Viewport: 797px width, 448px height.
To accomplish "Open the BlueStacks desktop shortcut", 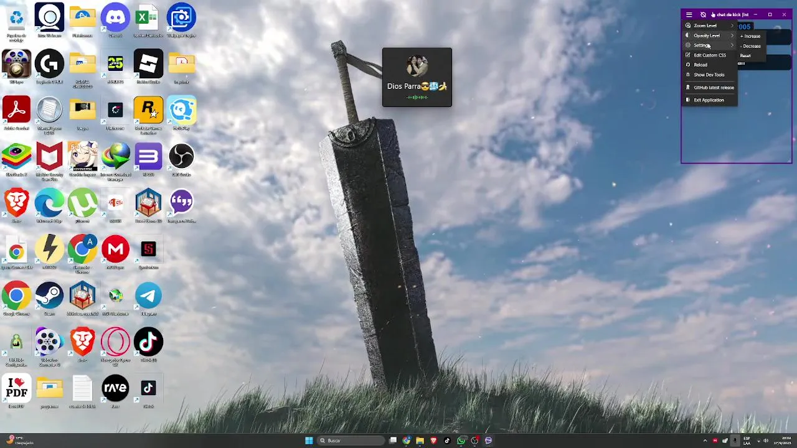I will (x=16, y=160).
